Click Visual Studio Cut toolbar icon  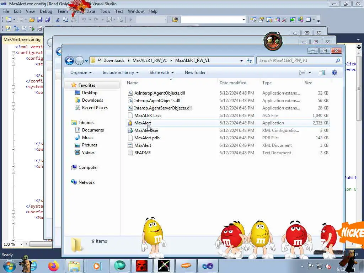pyautogui.click(x=58, y=20)
